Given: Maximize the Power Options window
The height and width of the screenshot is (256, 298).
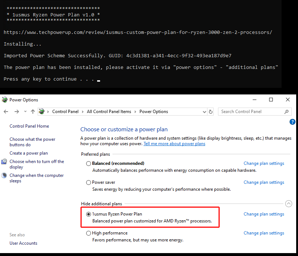Looking at the screenshot, I should point(271,100).
